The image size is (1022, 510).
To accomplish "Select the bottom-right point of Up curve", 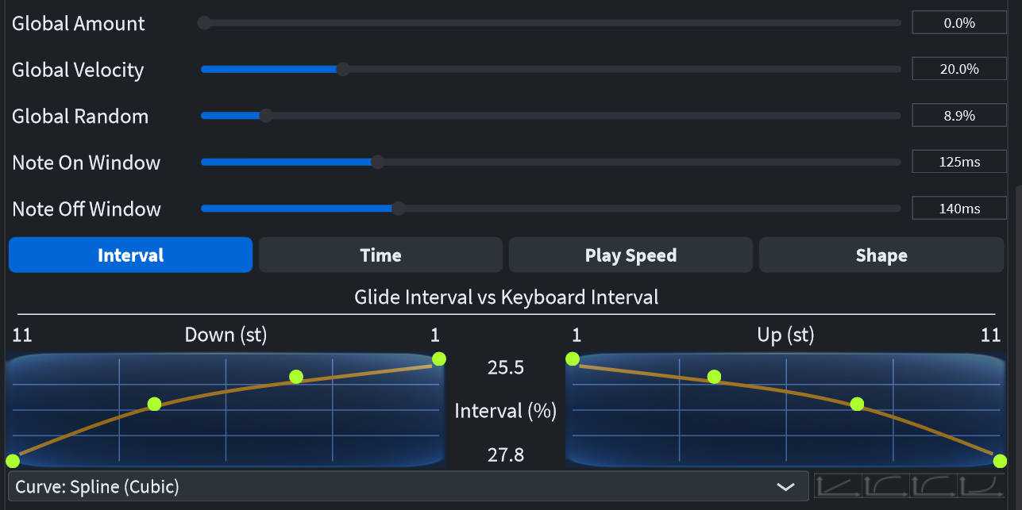I will [1000, 461].
